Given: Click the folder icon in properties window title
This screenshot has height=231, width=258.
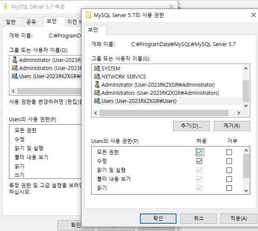Looking at the screenshot, I should pos(6,6).
